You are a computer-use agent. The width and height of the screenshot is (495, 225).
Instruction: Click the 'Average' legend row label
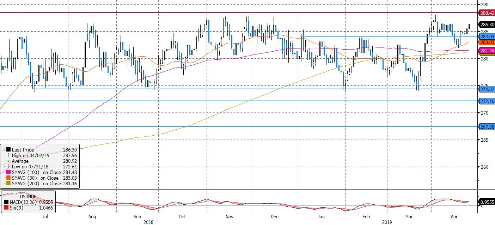20,161
